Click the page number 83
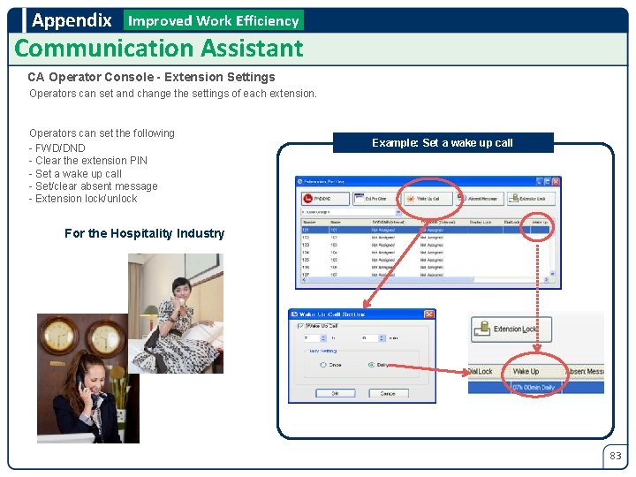The width and height of the screenshot is (636, 477). 616,456
